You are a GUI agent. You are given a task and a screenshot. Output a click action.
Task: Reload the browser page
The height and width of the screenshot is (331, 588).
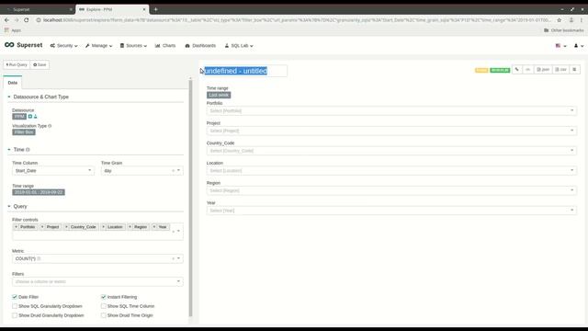(27, 20)
